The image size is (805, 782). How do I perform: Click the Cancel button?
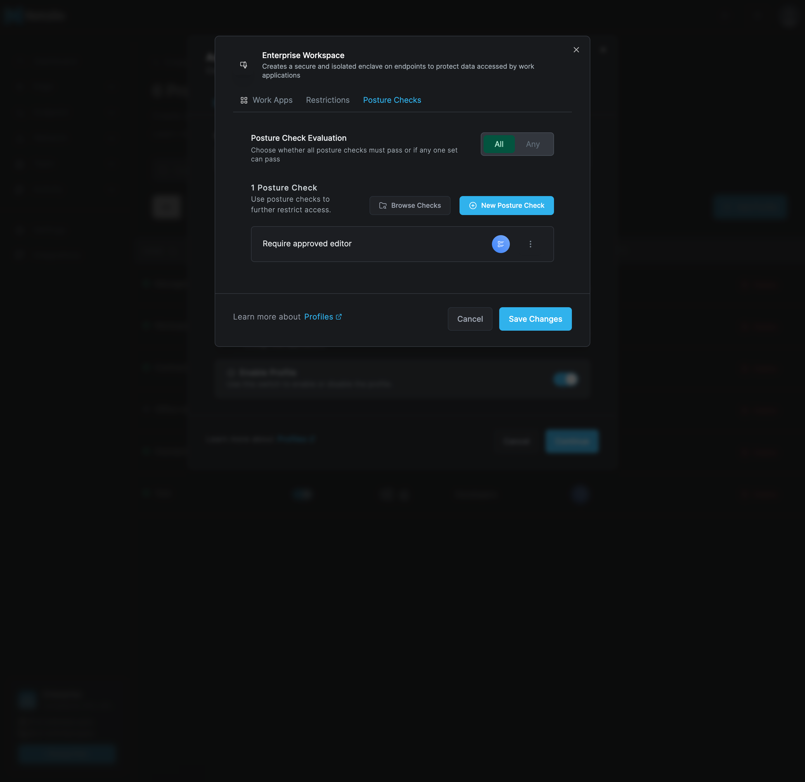click(470, 319)
